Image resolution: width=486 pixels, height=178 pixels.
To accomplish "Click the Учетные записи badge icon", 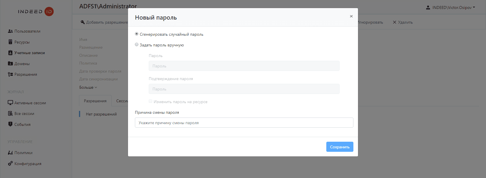I will pyautogui.click(x=10, y=53).
